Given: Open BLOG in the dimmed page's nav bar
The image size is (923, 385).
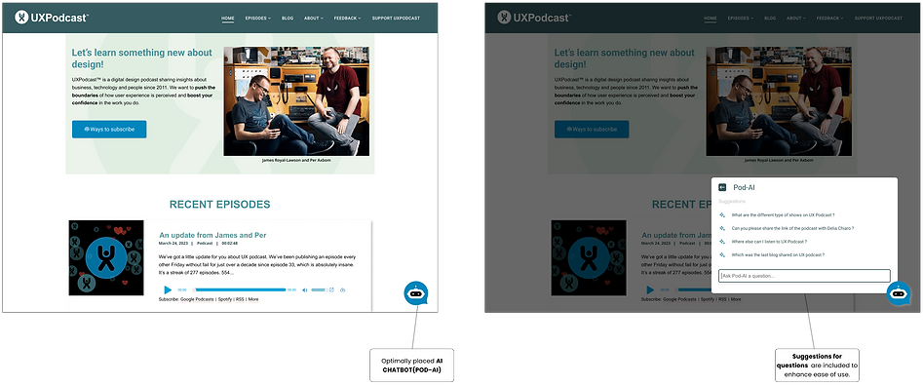Looking at the screenshot, I should (770, 19).
